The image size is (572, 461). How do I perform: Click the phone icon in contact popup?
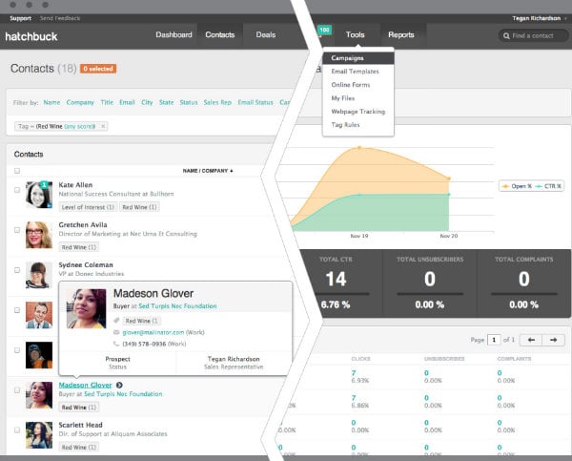click(117, 343)
